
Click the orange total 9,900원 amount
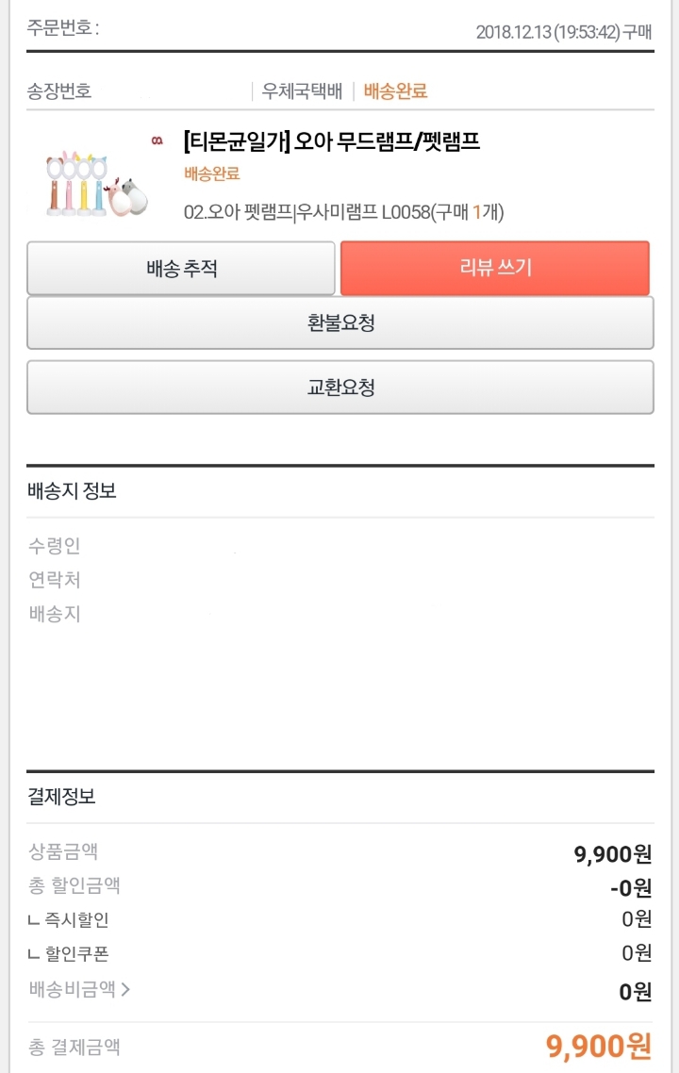click(x=598, y=1047)
